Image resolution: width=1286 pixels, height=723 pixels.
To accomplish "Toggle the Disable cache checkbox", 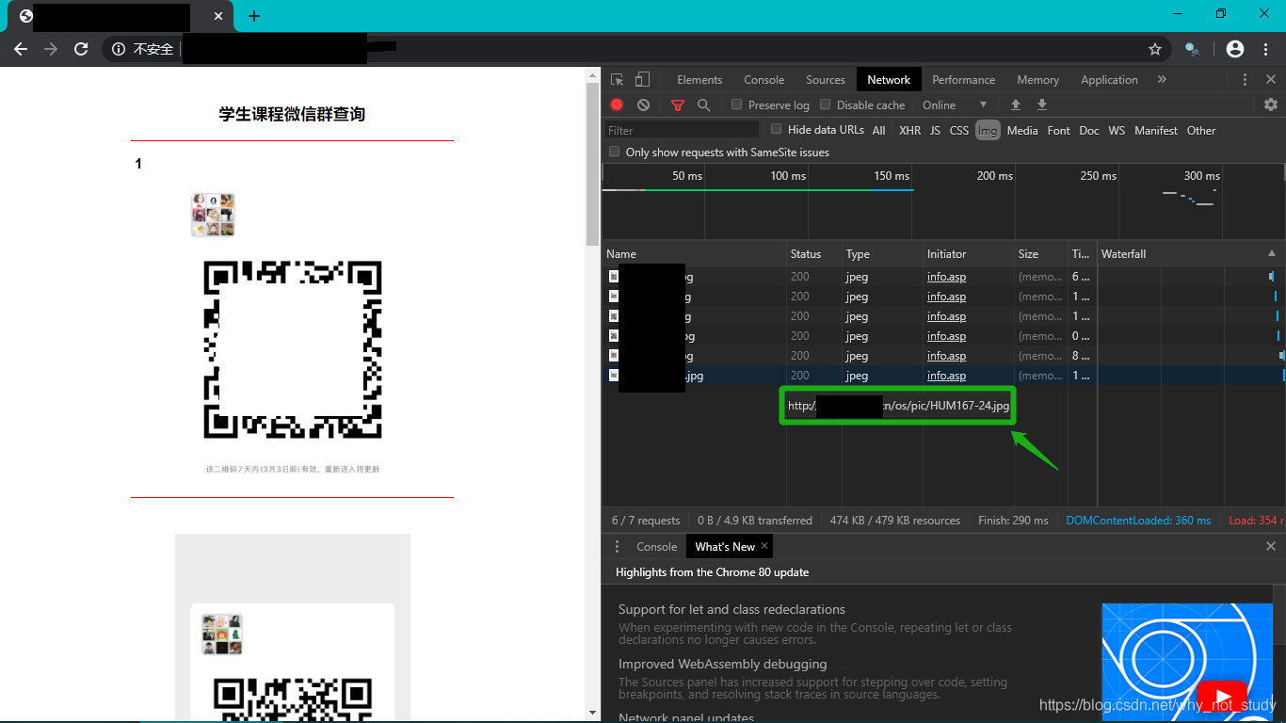I will pyautogui.click(x=826, y=104).
